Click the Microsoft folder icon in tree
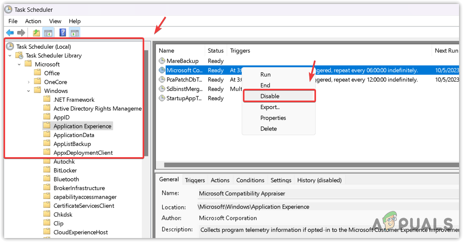Viewport: 463px width, 242px height. point(28,64)
